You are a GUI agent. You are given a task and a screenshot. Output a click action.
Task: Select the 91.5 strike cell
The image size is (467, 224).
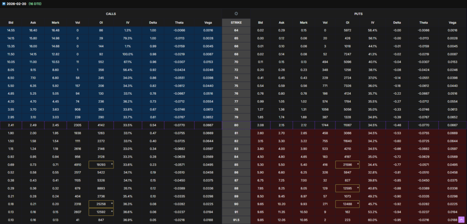click(x=236, y=220)
